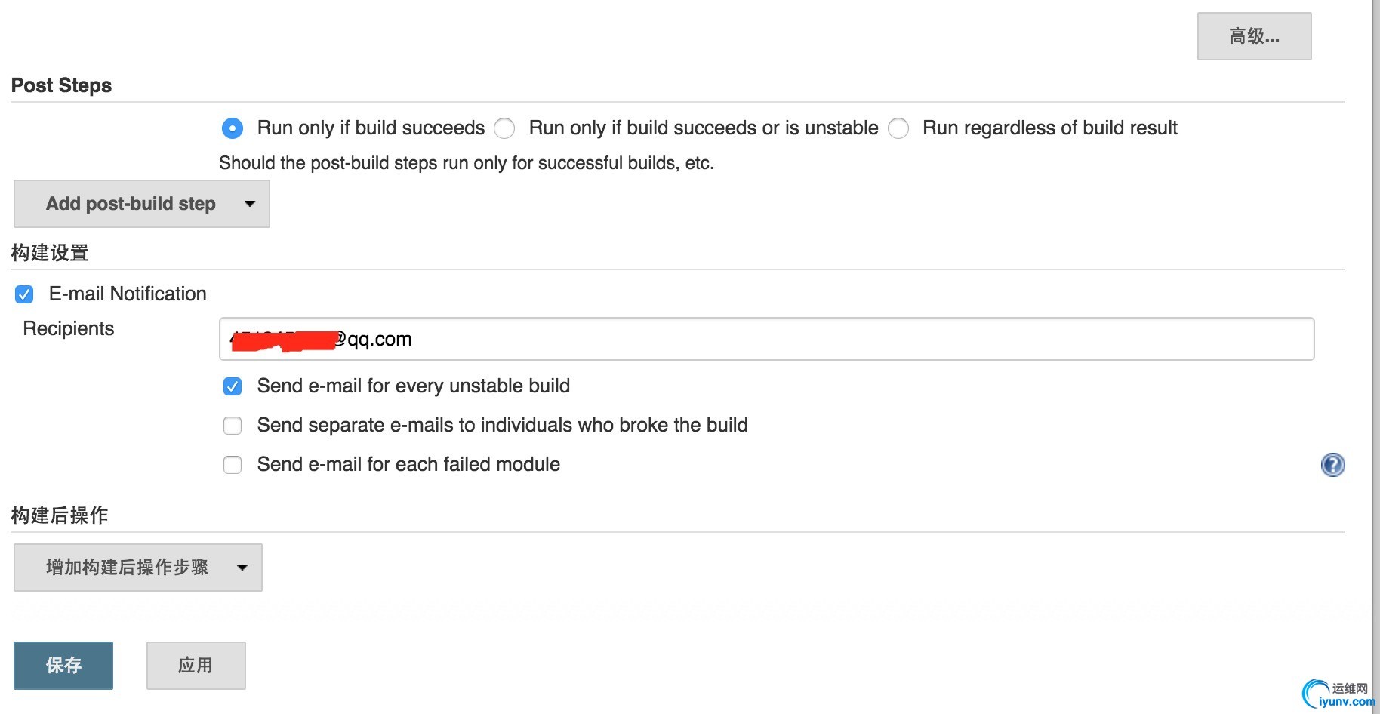Image resolution: width=1380 pixels, height=714 pixels.
Task: Click the blue help question mark icon
Action: pos(1332,465)
